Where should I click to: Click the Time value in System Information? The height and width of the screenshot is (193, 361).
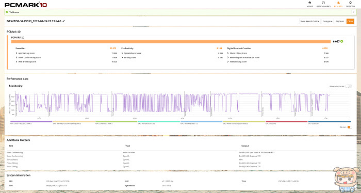tap(288, 181)
